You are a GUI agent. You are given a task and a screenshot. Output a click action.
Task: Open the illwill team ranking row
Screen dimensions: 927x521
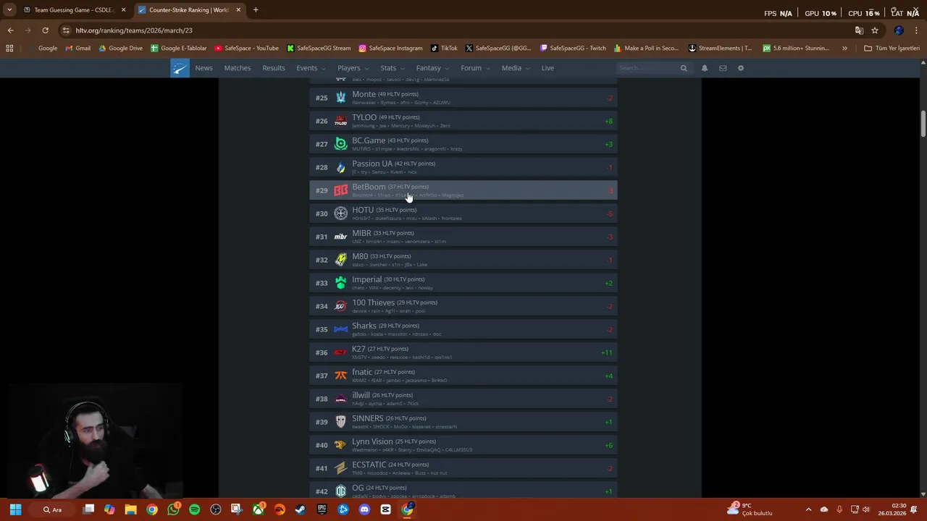(x=463, y=399)
